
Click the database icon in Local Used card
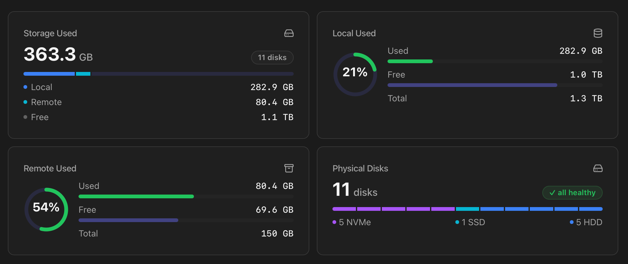(598, 33)
